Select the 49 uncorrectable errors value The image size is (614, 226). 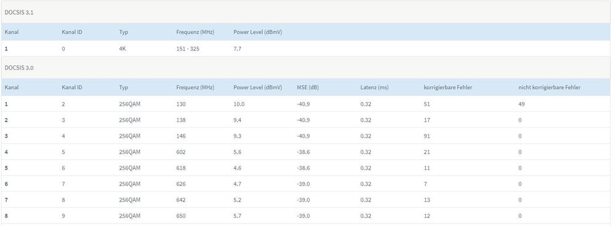coord(522,104)
